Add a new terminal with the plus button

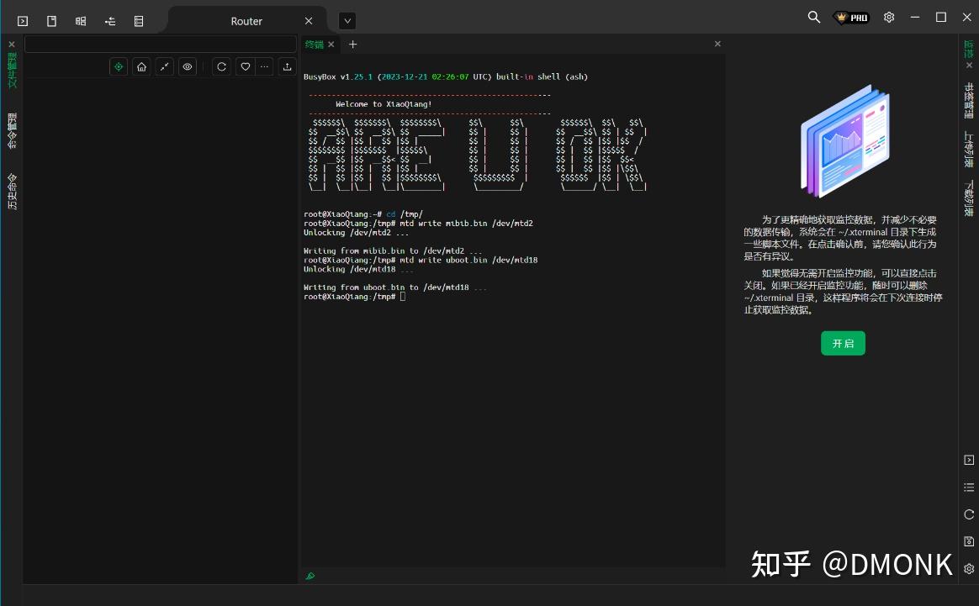pos(352,44)
